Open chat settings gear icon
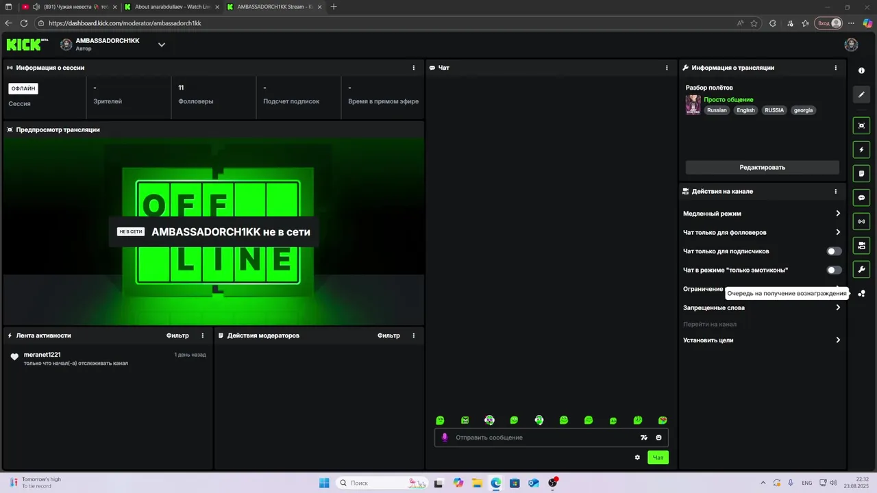 click(x=637, y=457)
